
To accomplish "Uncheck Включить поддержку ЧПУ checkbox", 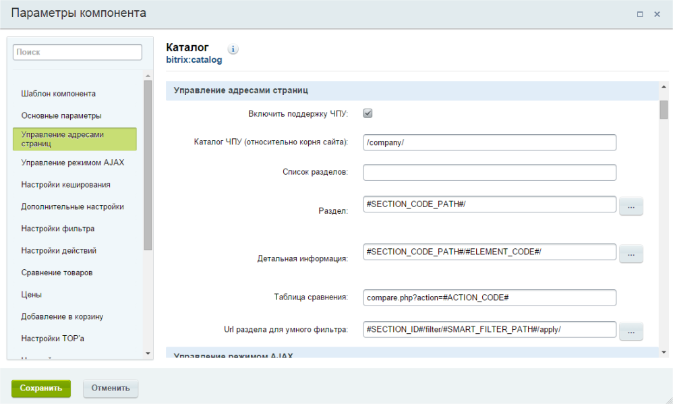I will click(x=368, y=113).
